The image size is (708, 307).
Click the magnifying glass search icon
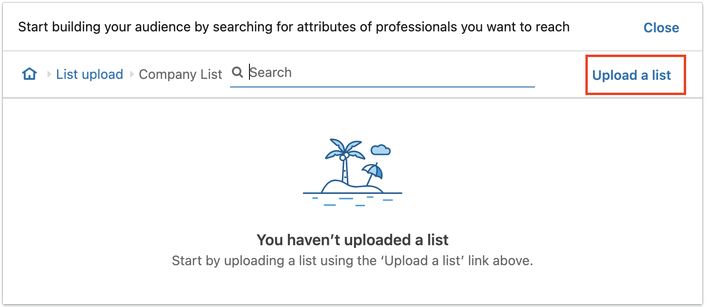pyautogui.click(x=237, y=72)
